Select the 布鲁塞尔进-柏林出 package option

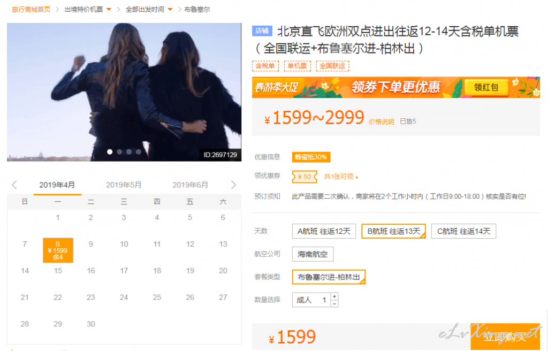coord(329,277)
